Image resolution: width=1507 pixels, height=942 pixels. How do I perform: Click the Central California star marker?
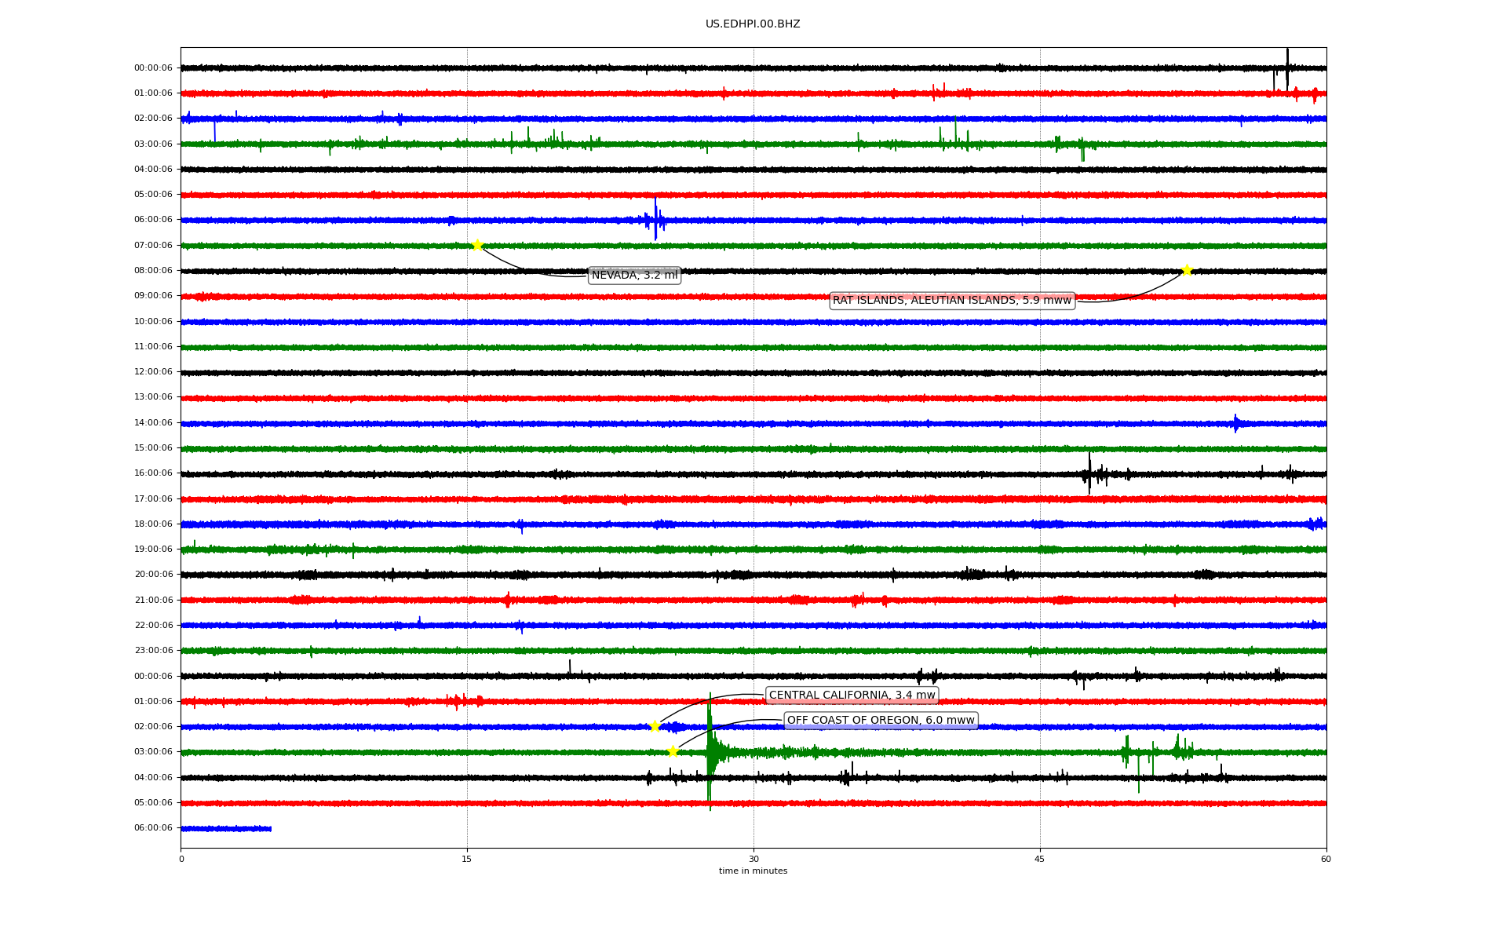click(655, 726)
